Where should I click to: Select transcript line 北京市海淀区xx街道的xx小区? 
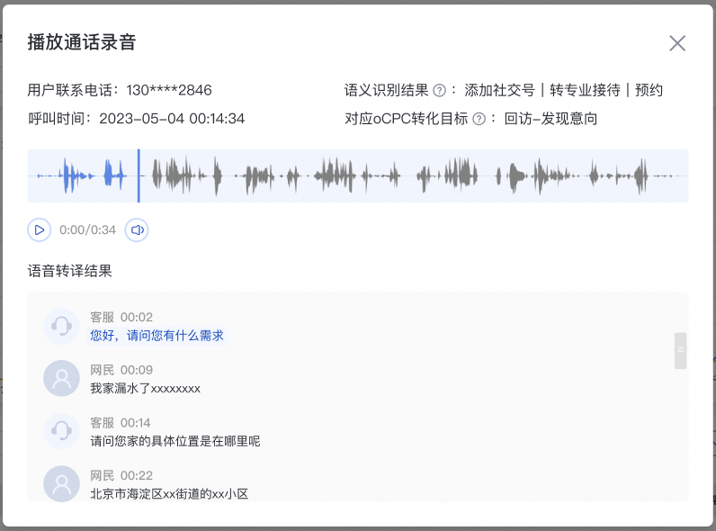click(x=168, y=493)
